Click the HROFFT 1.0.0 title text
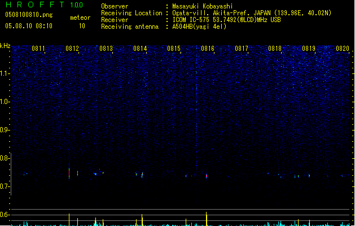Viewport: 355px width, 226px height. (45, 5)
